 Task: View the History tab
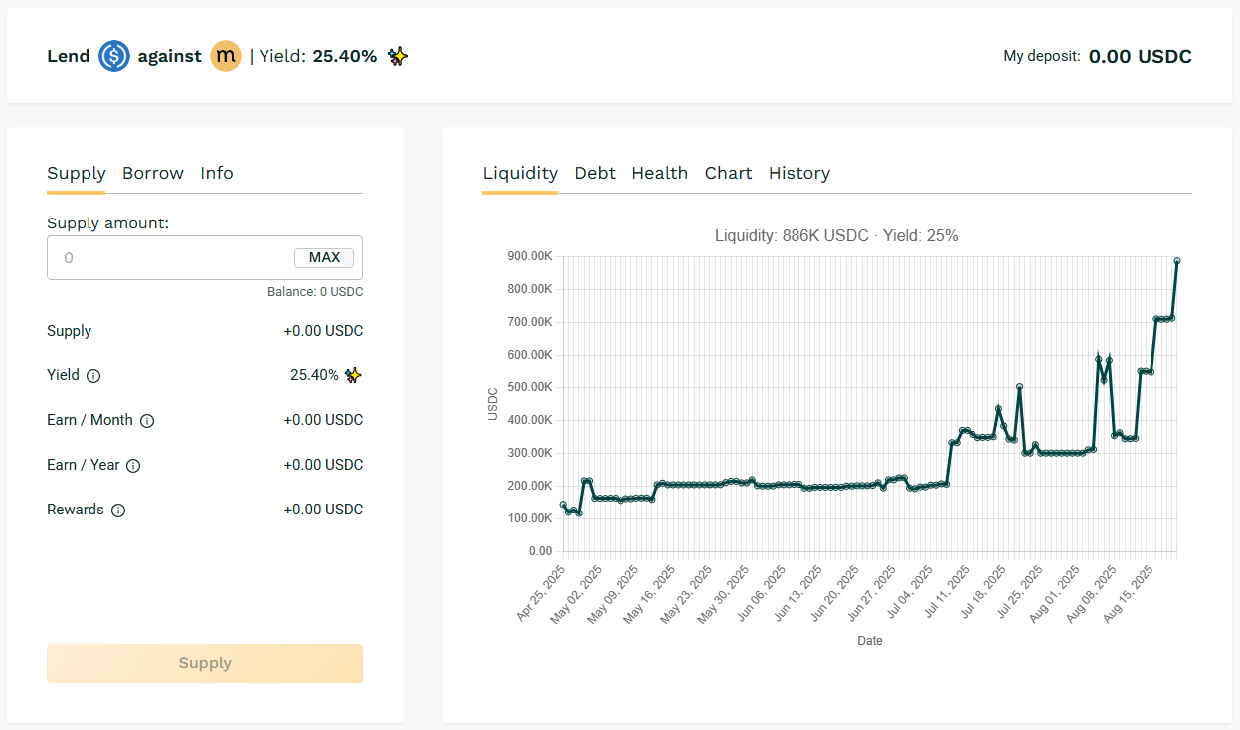(799, 173)
